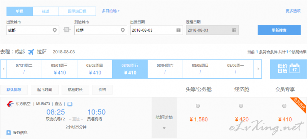Select the ¥1,580 first/business class radio button
This screenshot has height=140, width=308.
coord(198,106)
